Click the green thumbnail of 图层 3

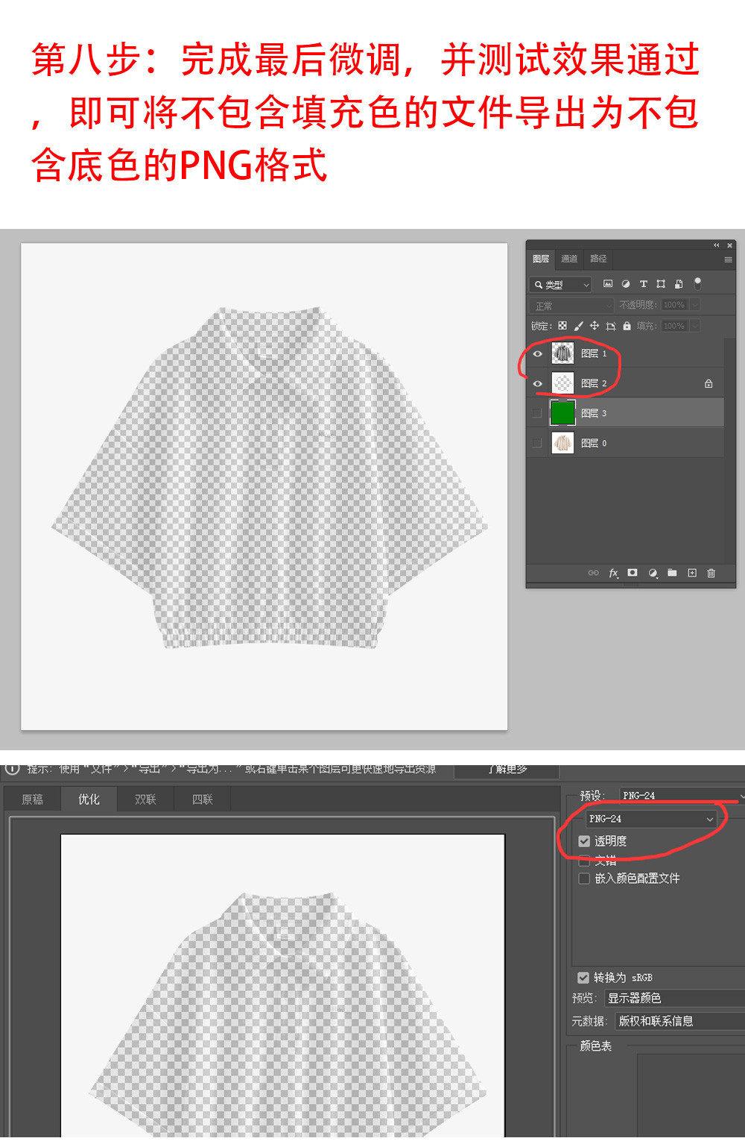pyautogui.click(x=562, y=413)
